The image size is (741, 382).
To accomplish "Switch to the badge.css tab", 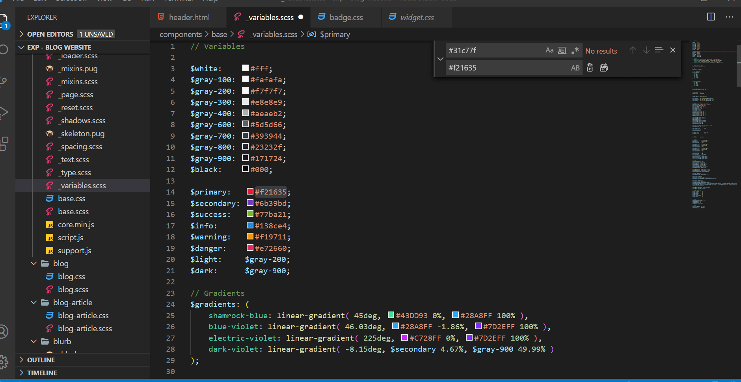I will (346, 17).
